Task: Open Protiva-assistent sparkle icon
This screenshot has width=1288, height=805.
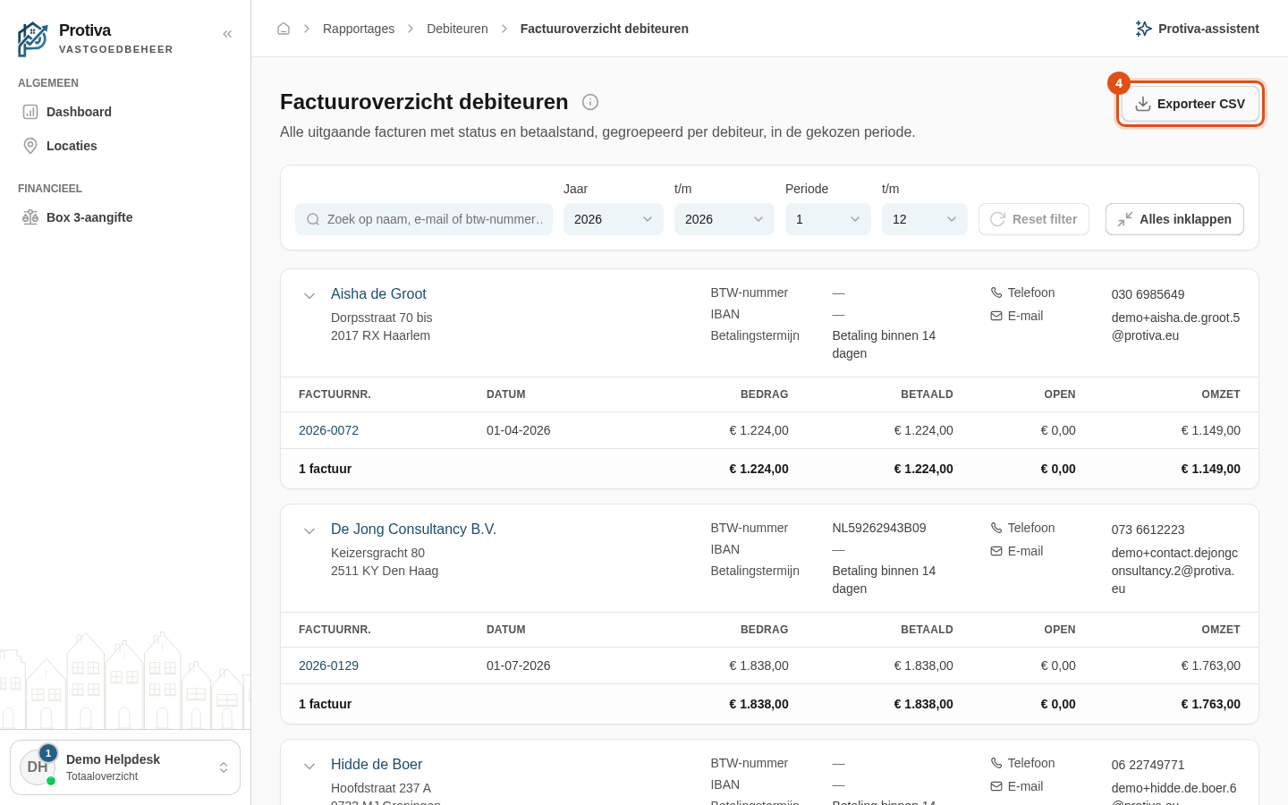Action: tap(1143, 29)
